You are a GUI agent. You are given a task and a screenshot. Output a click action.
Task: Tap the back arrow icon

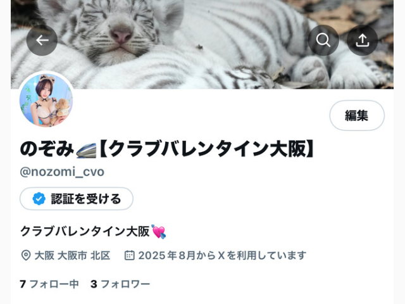(42, 41)
